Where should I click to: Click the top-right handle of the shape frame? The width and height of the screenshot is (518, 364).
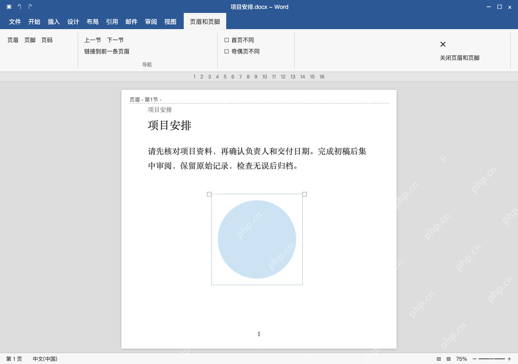point(305,194)
